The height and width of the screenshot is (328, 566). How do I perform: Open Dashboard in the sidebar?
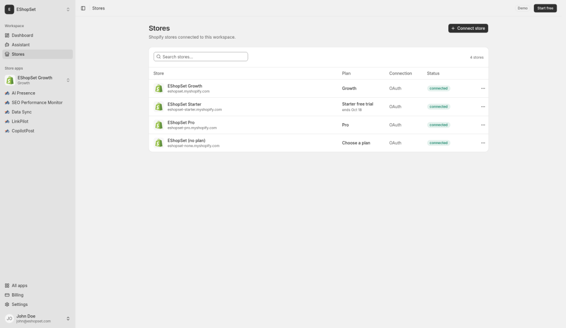click(38, 35)
